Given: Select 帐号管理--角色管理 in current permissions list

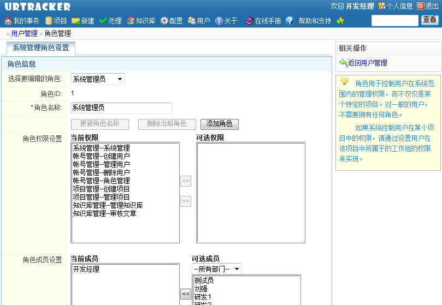Looking at the screenshot, I should coord(102,181).
